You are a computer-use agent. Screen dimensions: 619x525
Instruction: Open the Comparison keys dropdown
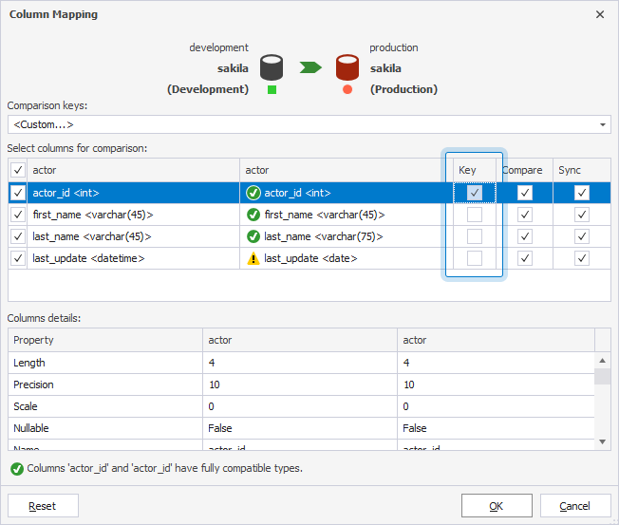604,124
